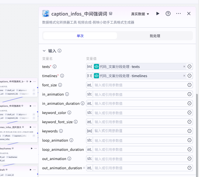Viewport: 199px width, 177px height.
Task: Click the info icon next to texts
Action: [55, 66]
